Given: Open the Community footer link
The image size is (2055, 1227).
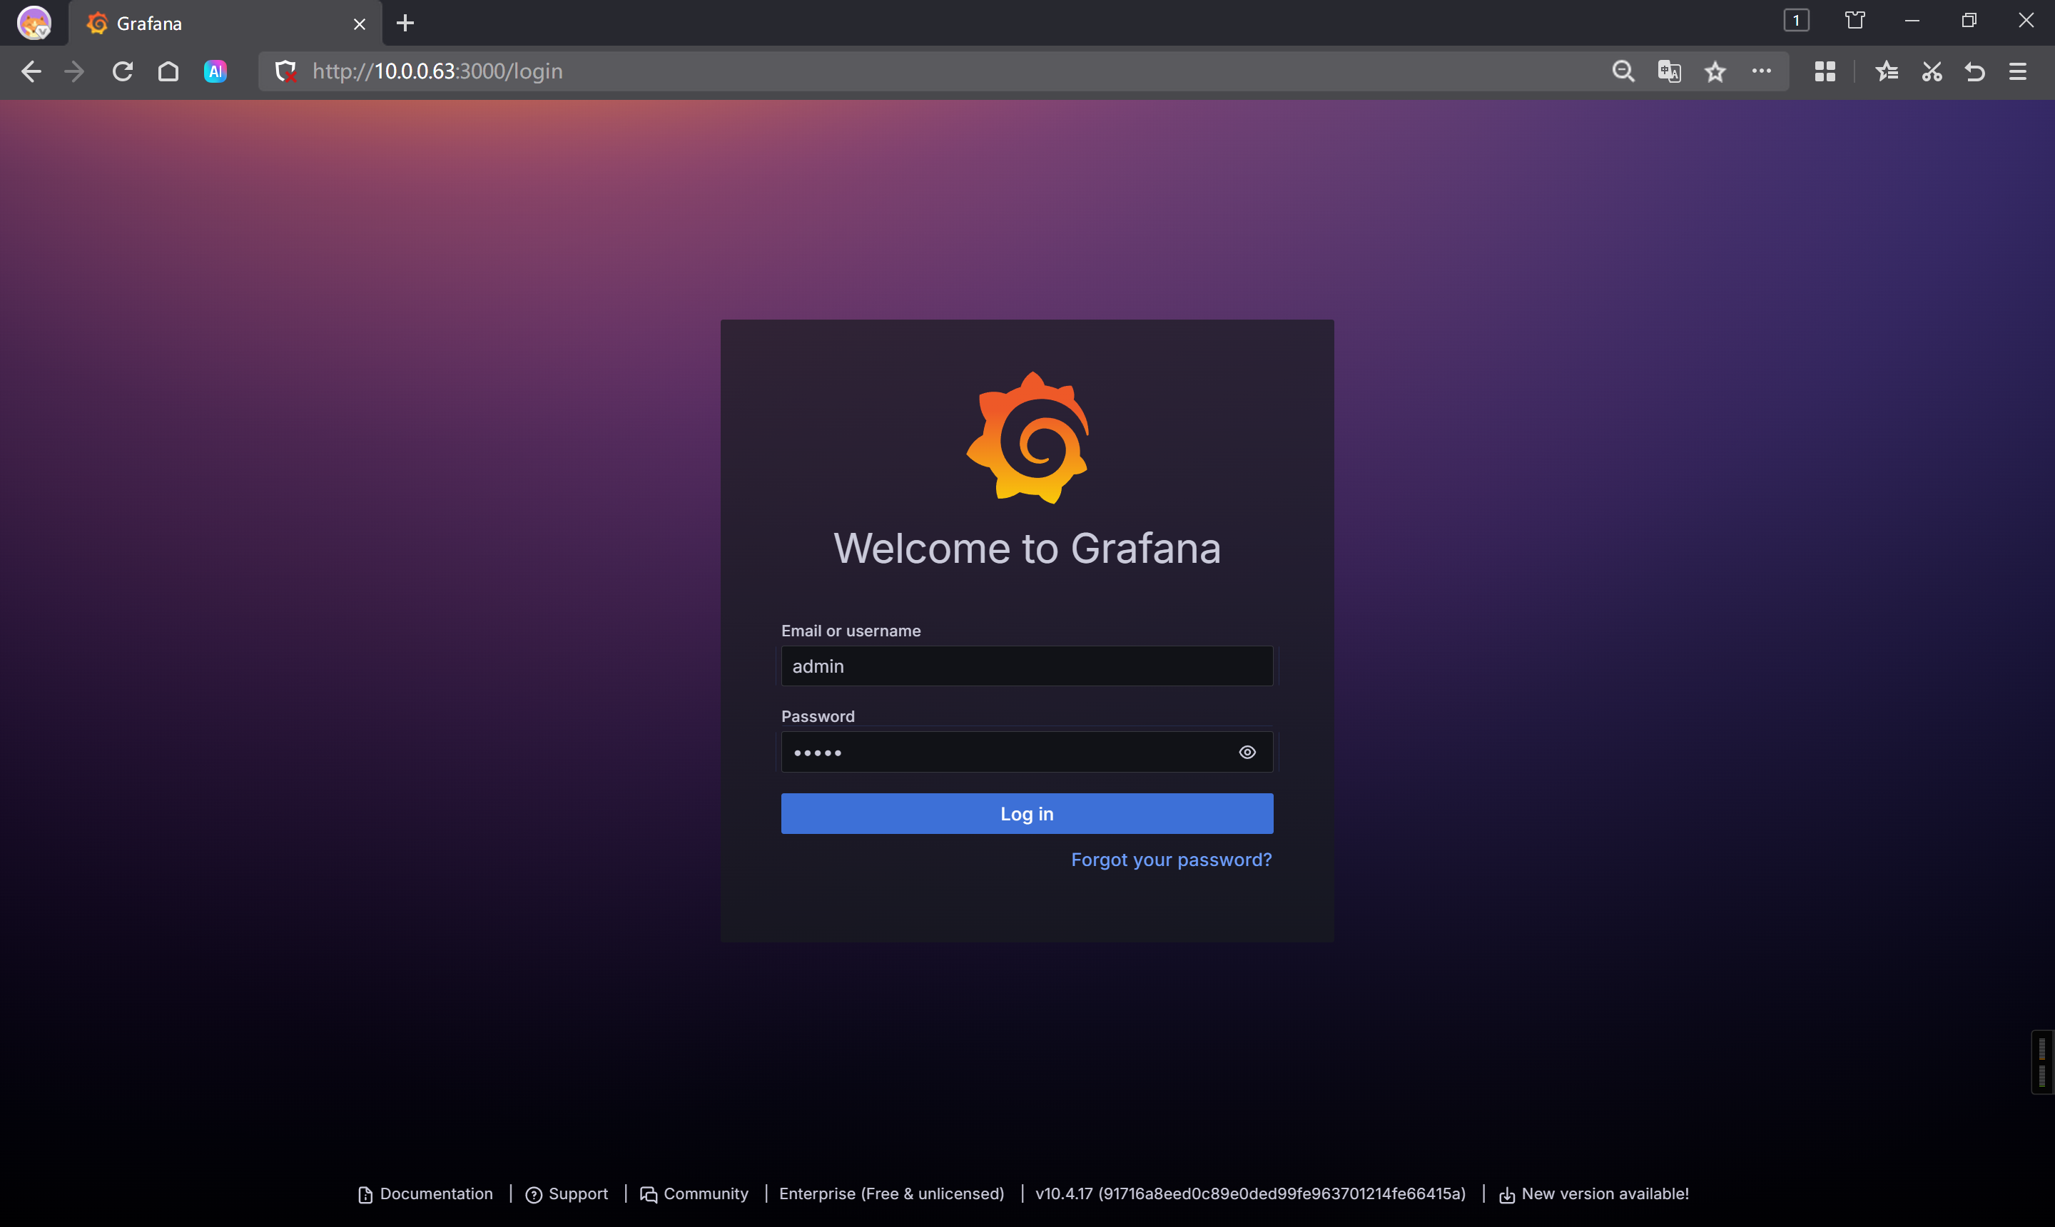Looking at the screenshot, I should [694, 1195].
